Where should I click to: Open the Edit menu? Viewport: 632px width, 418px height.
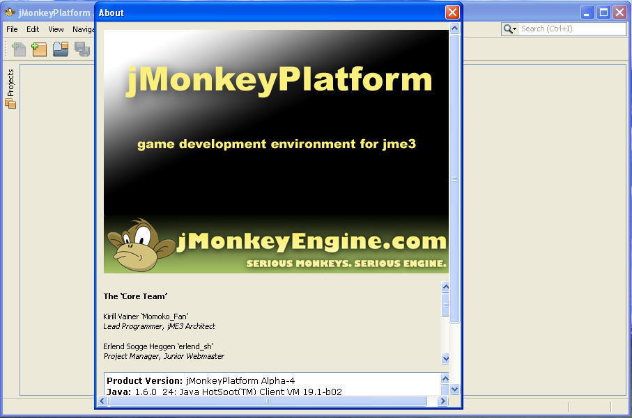click(x=33, y=29)
